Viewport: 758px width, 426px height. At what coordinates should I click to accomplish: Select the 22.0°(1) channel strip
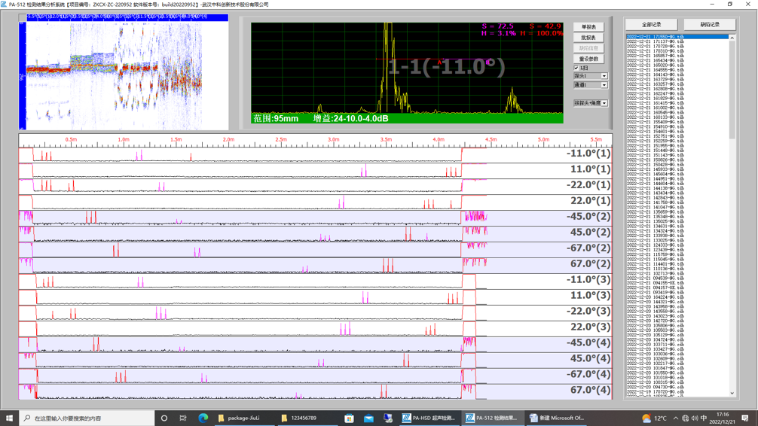point(315,202)
